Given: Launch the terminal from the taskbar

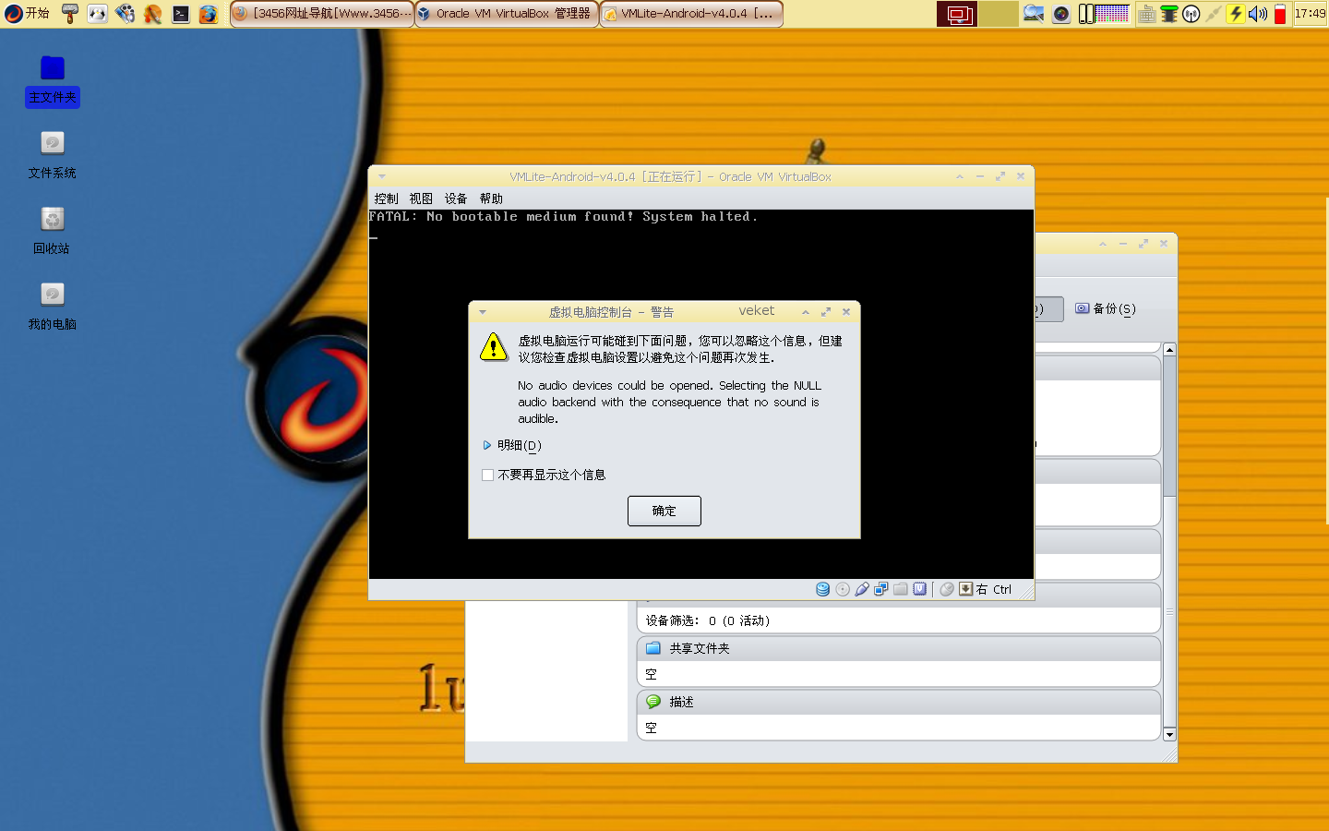Looking at the screenshot, I should tap(181, 14).
